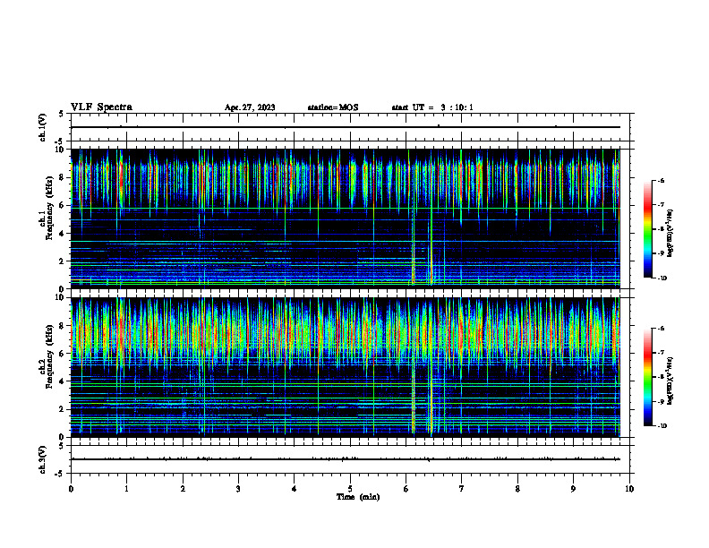Screen dimensions: 709x548
Task: Click the "ch.1(V)" axis label of top waveform
Action: pos(43,127)
